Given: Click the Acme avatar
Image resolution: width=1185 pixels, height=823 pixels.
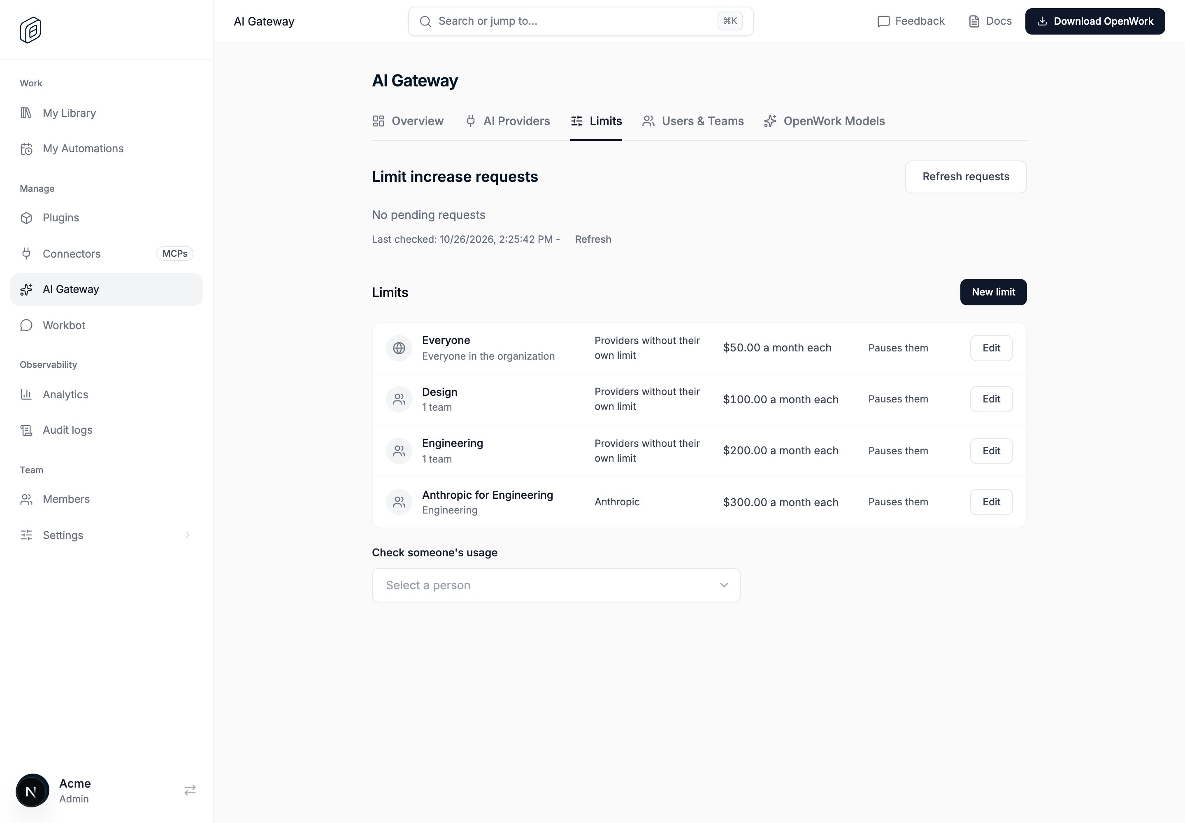Looking at the screenshot, I should (32, 790).
